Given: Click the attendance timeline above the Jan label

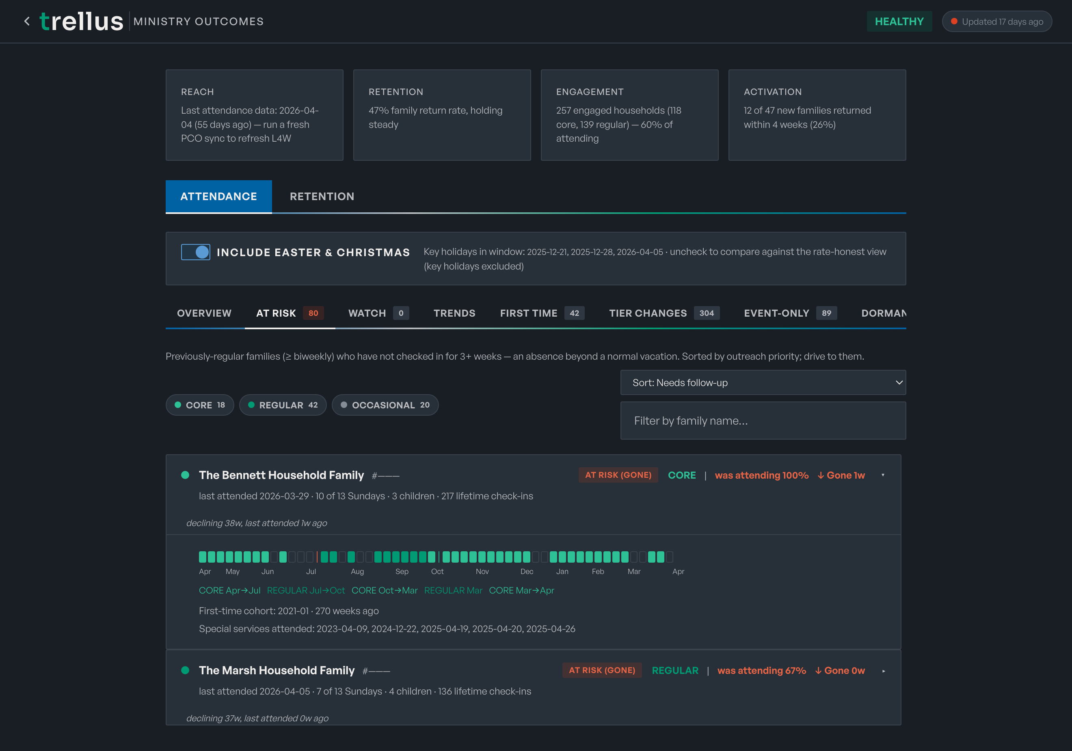Looking at the screenshot, I should click(562, 557).
